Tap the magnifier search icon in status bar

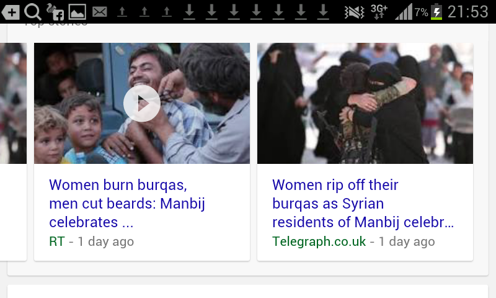pos(33,12)
